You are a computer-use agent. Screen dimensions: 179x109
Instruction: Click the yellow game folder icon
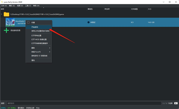point(6,14)
